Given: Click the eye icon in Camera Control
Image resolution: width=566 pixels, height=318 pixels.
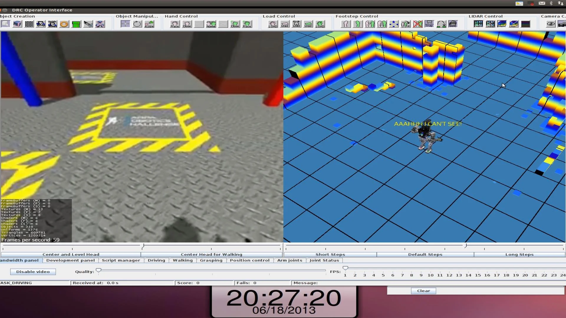Looking at the screenshot, I should pyautogui.click(x=551, y=24).
